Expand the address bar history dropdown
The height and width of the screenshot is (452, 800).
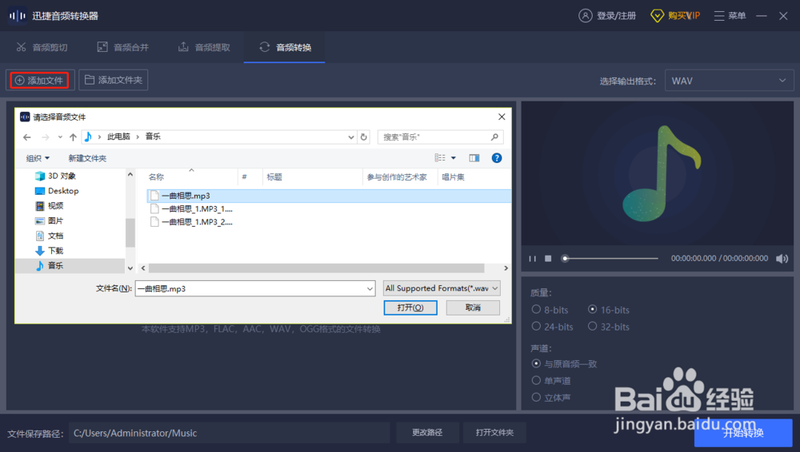(351, 137)
